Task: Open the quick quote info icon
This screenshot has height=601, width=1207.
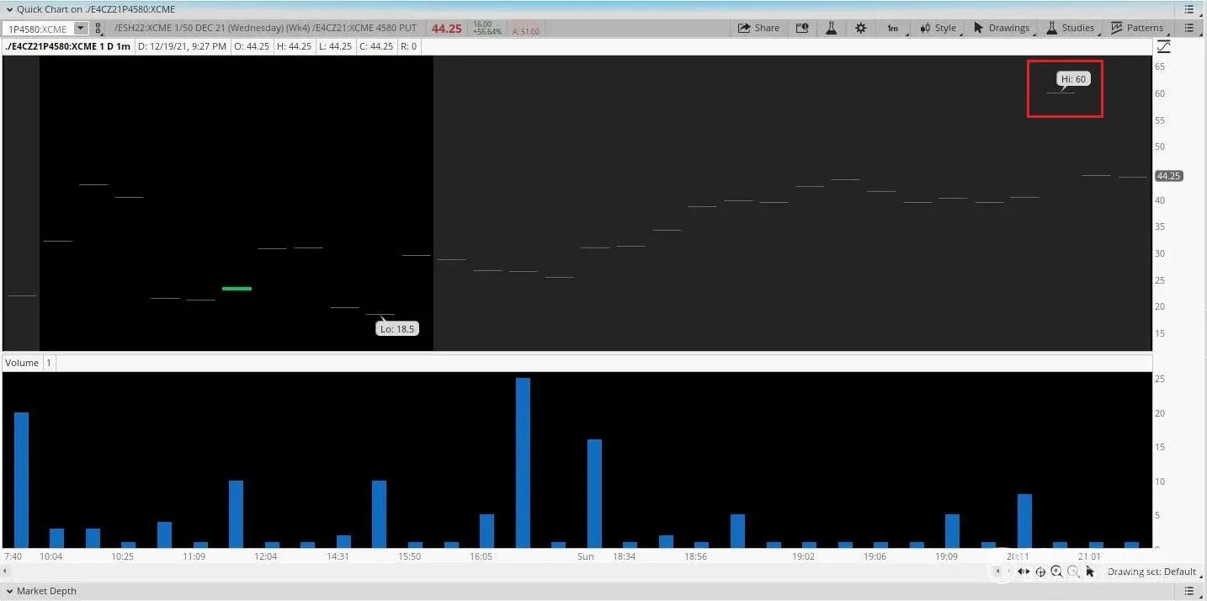Action: click(x=802, y=28)
